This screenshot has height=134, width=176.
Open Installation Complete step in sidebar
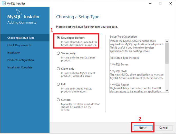(20, 68)
